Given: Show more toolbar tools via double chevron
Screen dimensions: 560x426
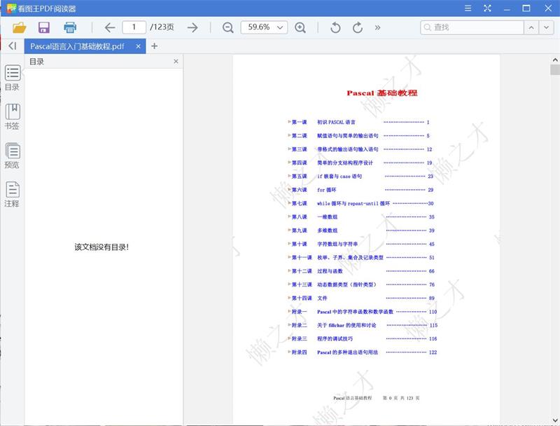Looking at the screenshot, I should 377,27.
